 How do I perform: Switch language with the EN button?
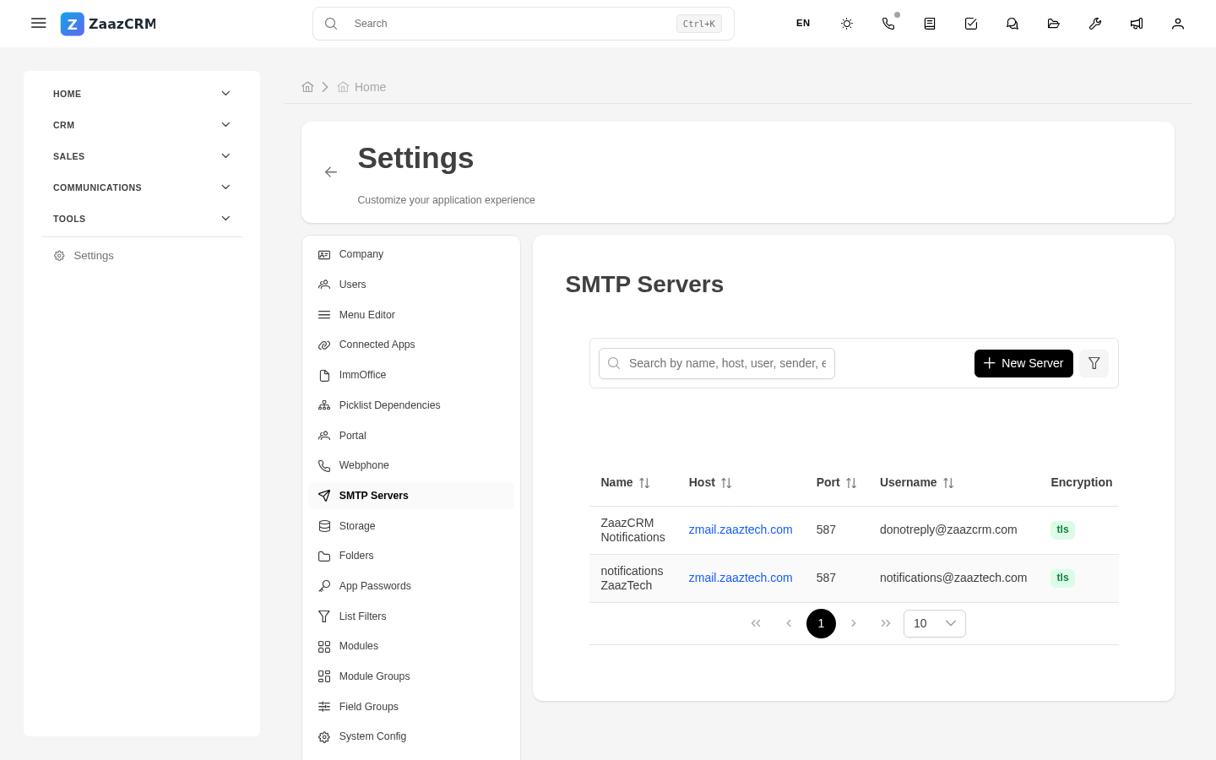(x=803, y=24)
